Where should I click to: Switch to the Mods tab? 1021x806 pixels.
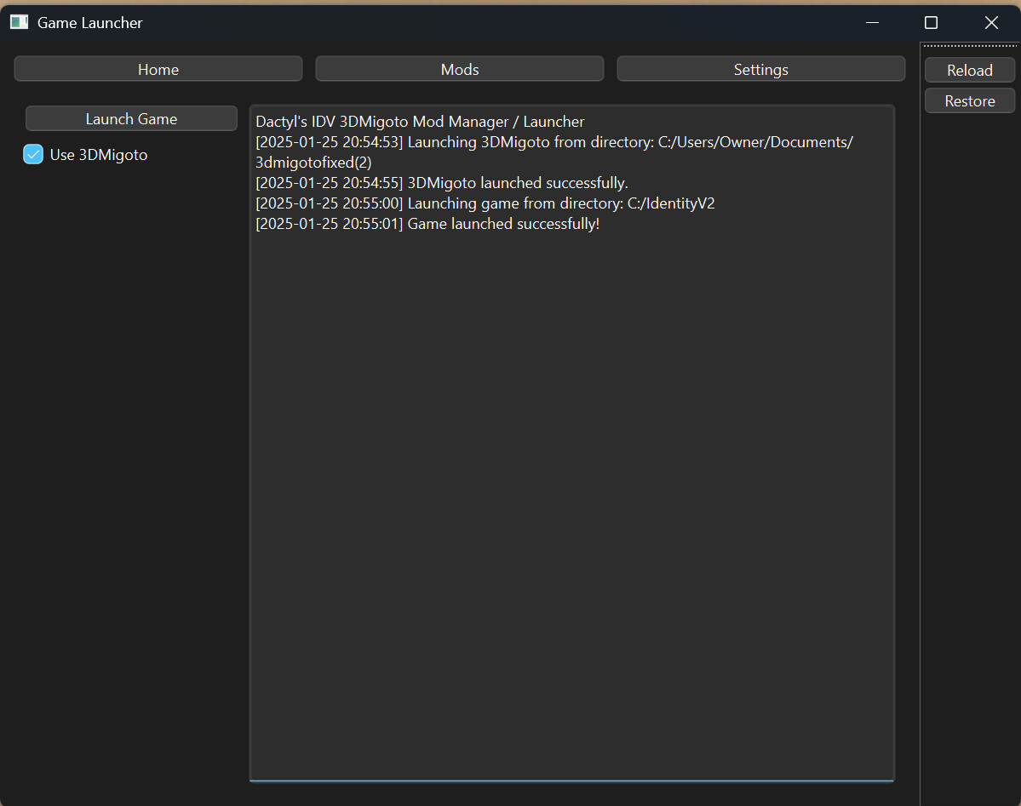pyautogui.click(x=459, y=69)
